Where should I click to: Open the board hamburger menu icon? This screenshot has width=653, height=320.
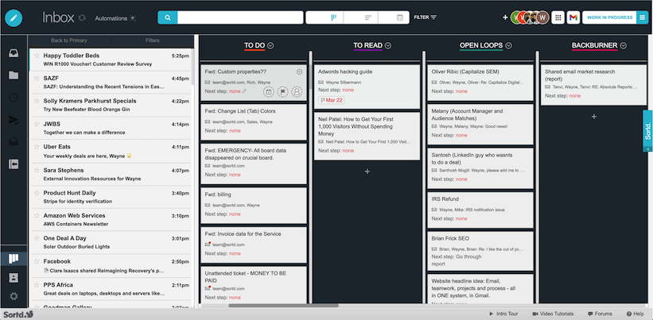click(642, 17)
